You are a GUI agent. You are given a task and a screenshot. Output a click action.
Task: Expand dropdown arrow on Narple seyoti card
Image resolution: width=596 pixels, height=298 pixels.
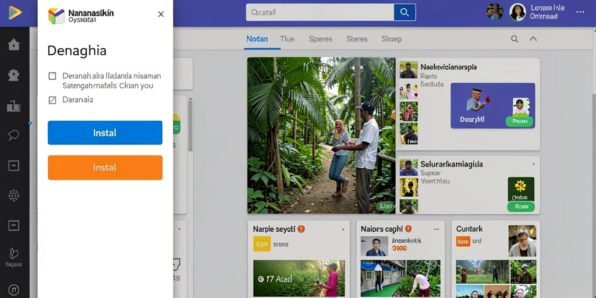[343, 229]
